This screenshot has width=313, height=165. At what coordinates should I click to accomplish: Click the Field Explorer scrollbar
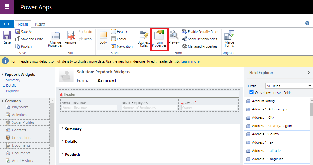(311, 109)
